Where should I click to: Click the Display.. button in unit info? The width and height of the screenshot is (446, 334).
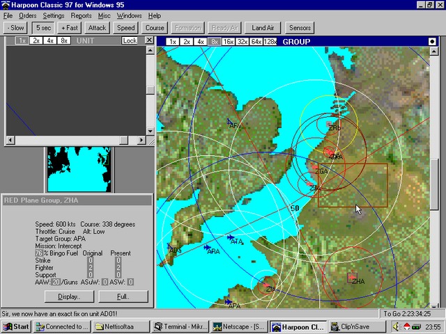tap(68, 296)
